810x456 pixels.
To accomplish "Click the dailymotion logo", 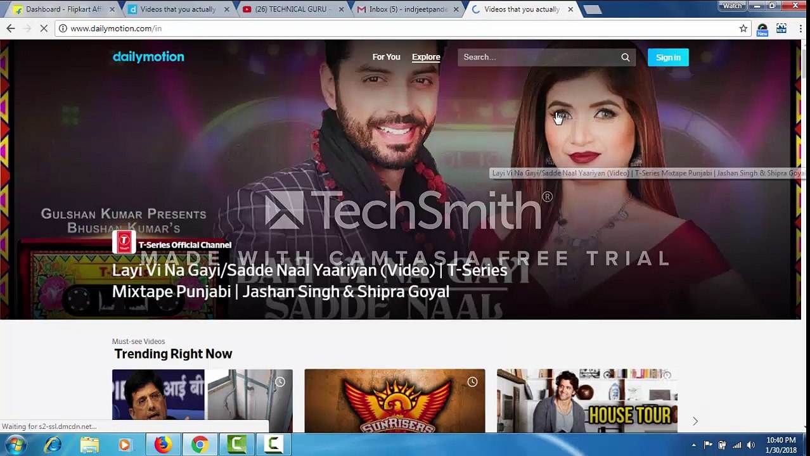I will 148,57.
